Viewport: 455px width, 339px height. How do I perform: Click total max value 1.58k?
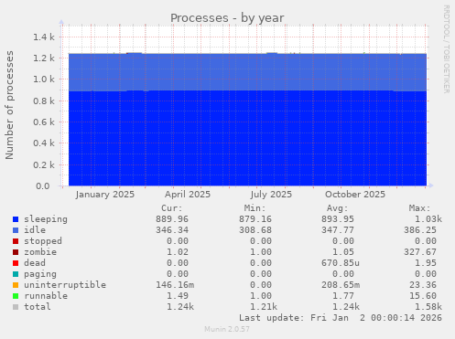[x=428, y=307]
